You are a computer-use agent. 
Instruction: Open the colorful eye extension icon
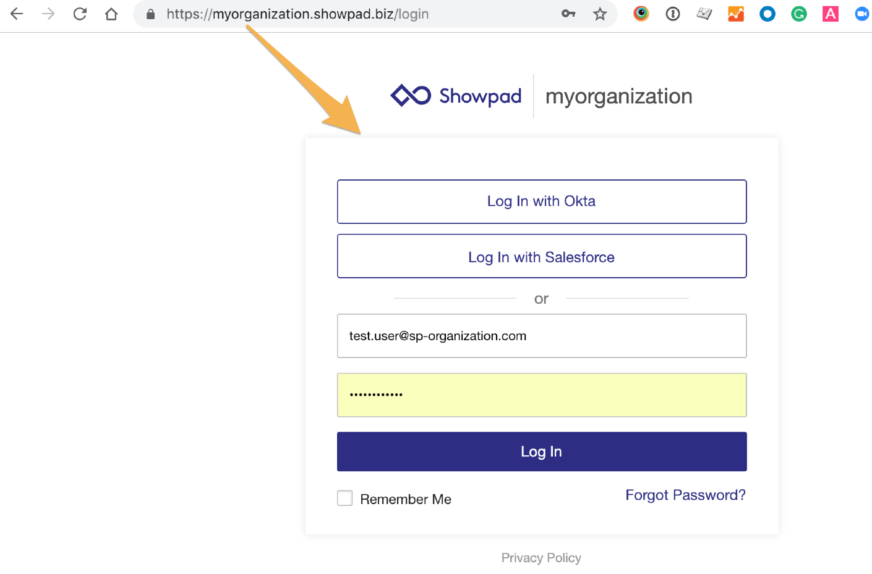point(641,14)
